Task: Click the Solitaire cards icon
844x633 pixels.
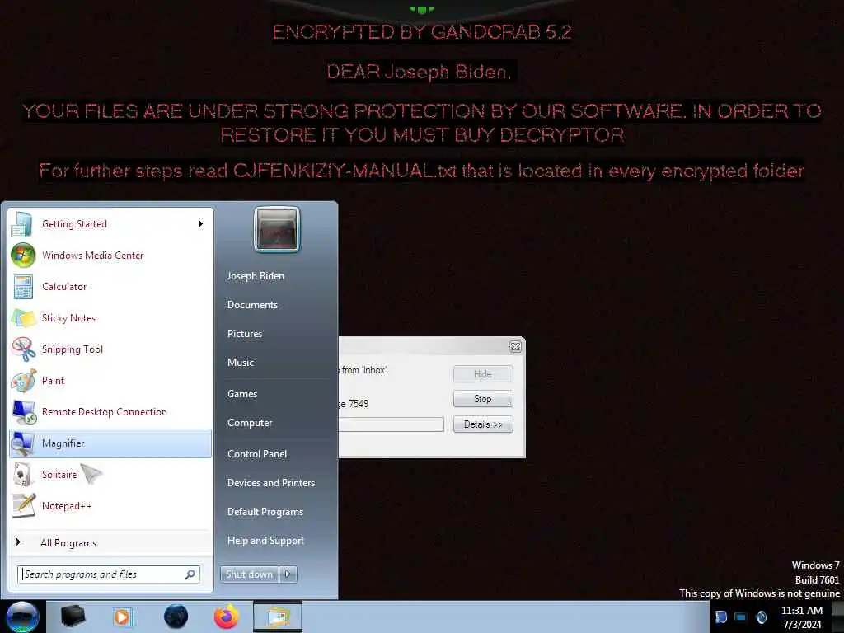Action: coord(22,475)
